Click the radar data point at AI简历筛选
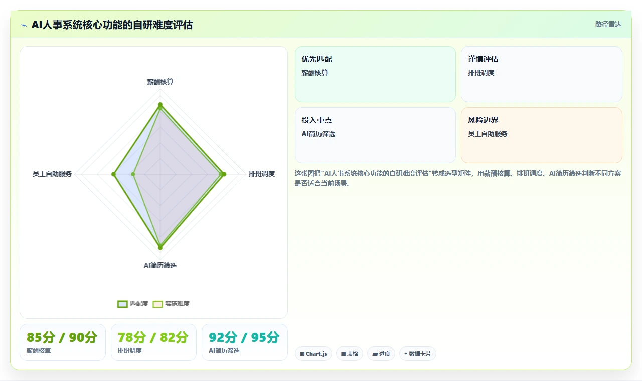 160,247
